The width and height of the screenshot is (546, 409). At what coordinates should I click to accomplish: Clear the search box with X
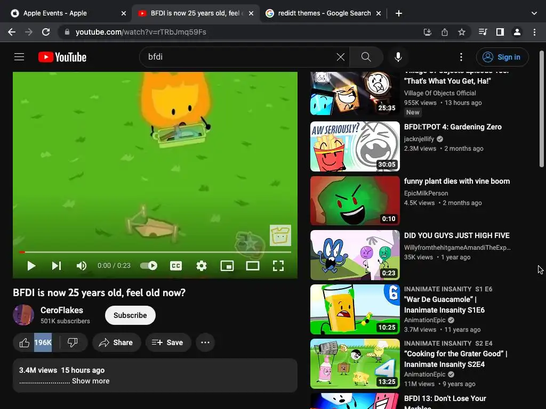[x=341, y=57]
